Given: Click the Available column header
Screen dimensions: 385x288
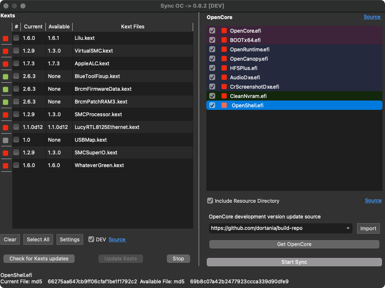Looking at the screenshot, I should tap(59, 26).
